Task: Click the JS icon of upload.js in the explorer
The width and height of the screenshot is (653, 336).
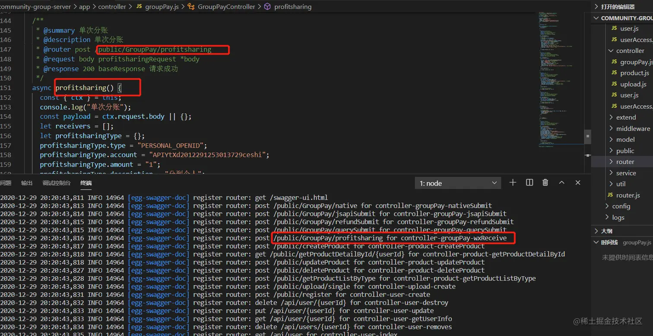Action: pyautogui.click(x=614, y=84)
